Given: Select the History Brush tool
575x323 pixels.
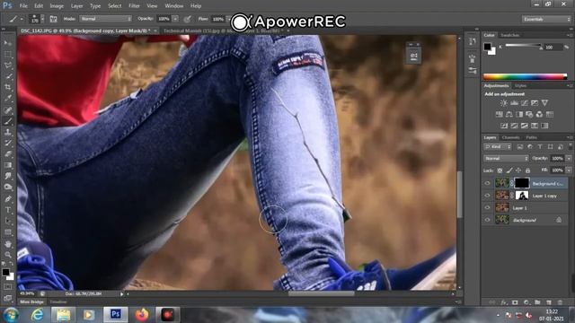Looking at the screenshot, I should click(x=8, y=143).
